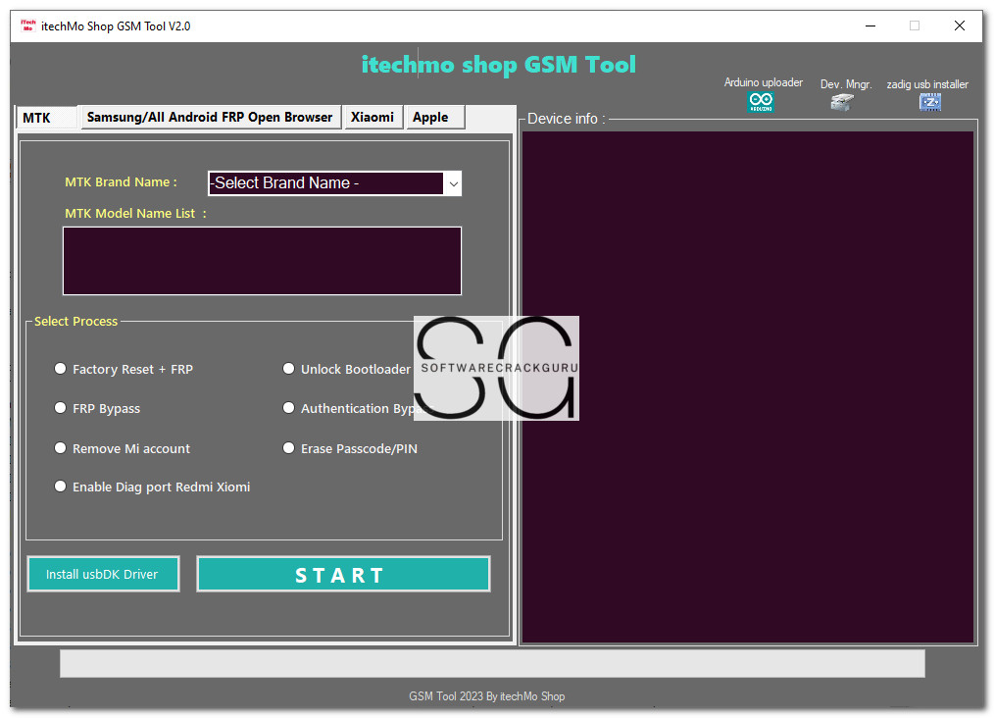Click the 'itechmo shop GSM Tool' heading
This screenshot has height=718, width=994.
[x=498, y=65]
